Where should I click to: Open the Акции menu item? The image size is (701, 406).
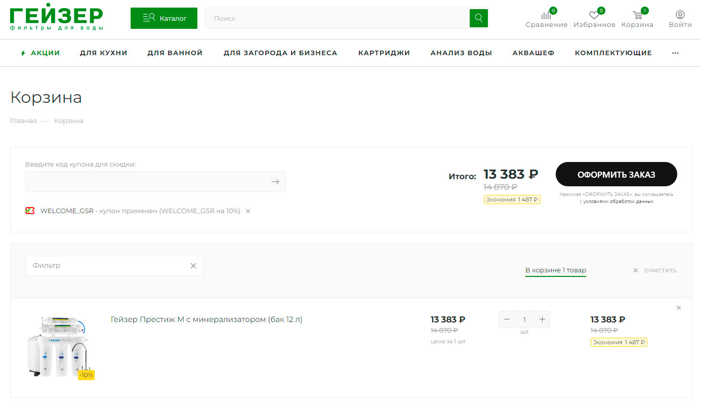pyautogui.click(x=40, y=53)
